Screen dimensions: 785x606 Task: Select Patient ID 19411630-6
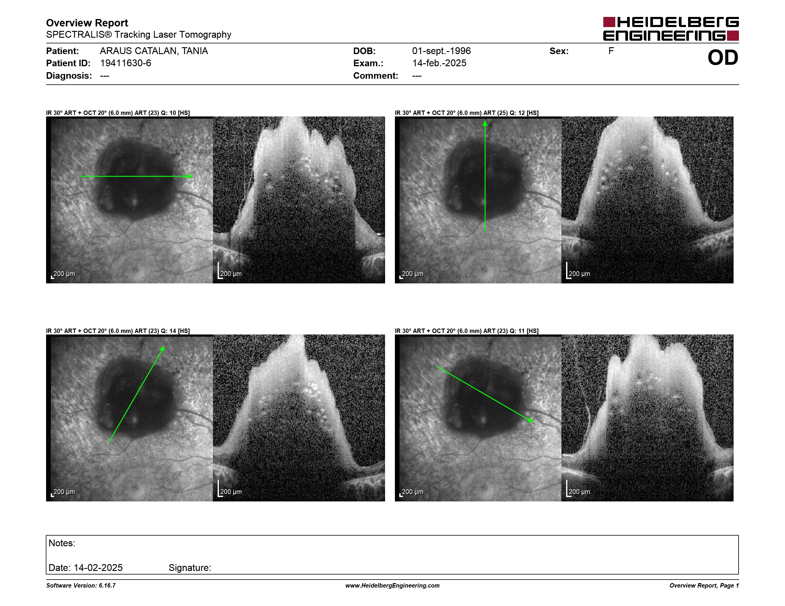pos(125,63)
